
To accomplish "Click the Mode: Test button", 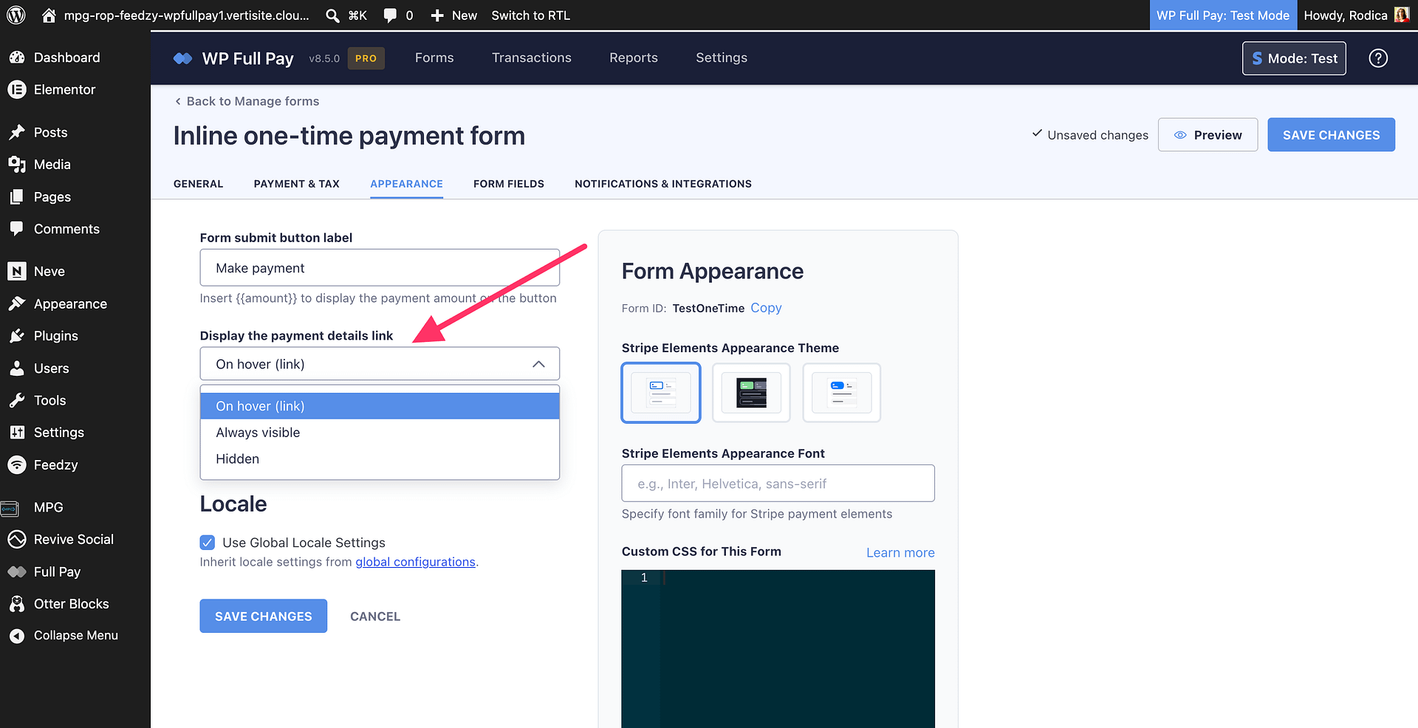I will click(1295, 58).
